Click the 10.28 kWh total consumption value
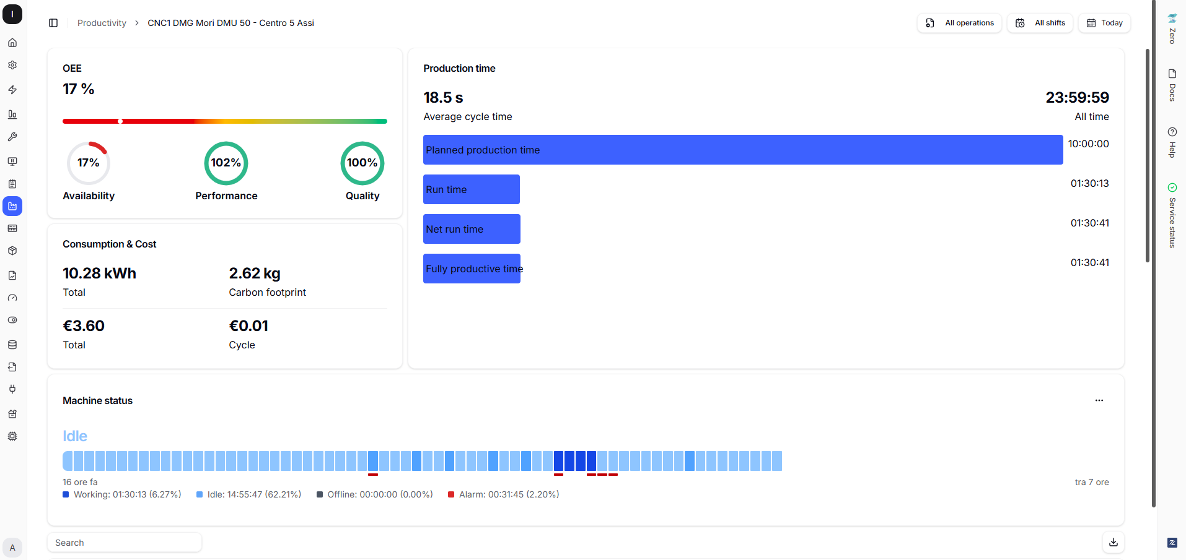Image resolution: width=1186 pixels, height=560 pixels. coord(99,274)
